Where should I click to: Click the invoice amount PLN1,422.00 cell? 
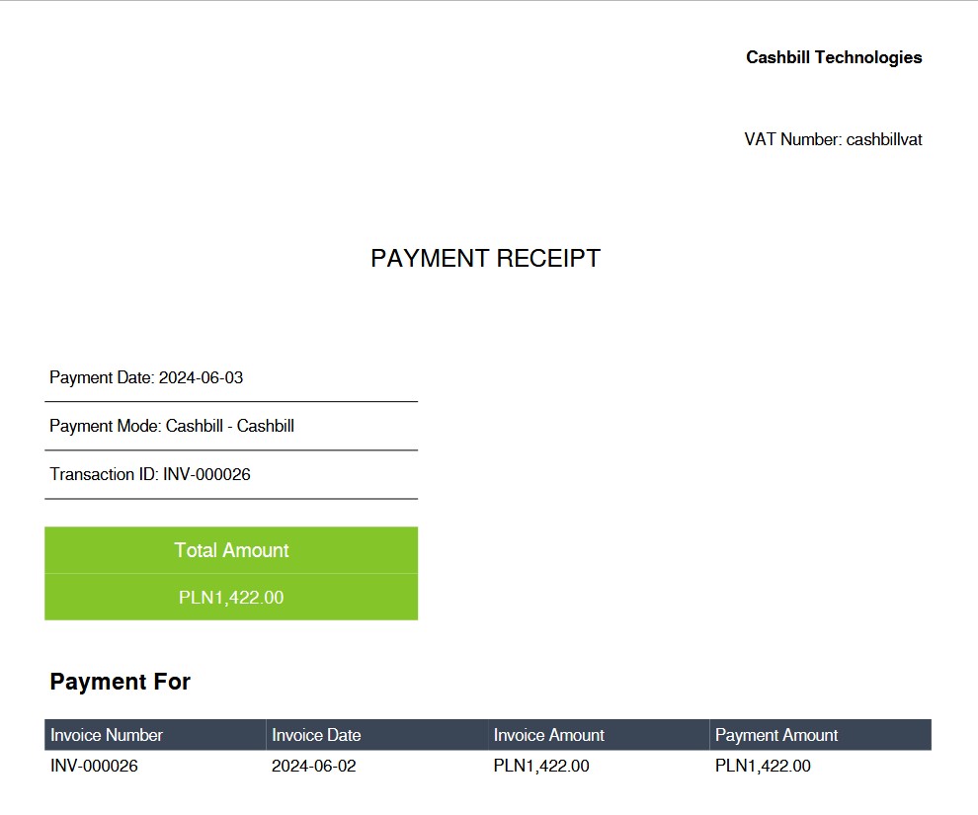[x=541, y=766]
